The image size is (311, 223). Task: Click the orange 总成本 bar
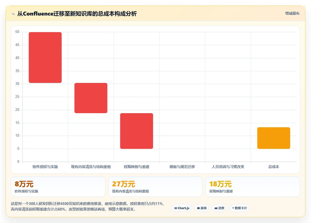coord(274,138)
